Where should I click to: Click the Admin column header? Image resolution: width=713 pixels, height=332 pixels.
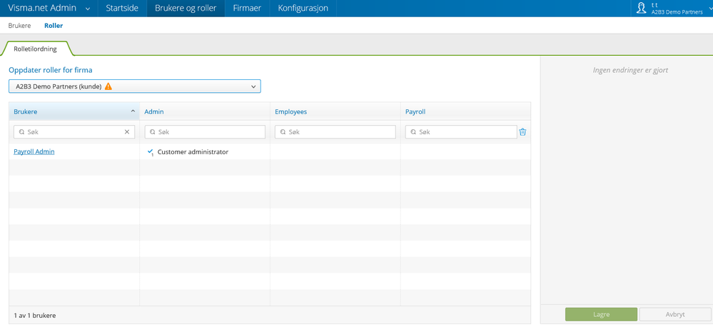tap(205, 111)
